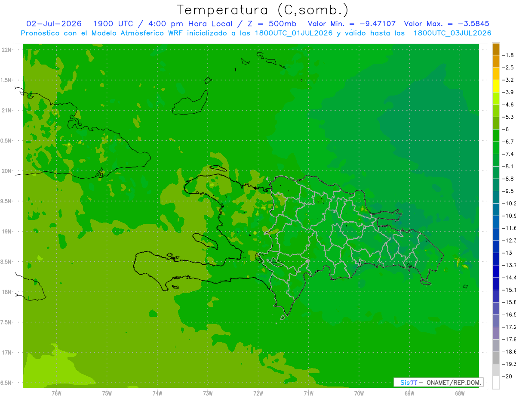The width and height of the screenshot is (516, 399).
Task: Click the latitude label "19N"
Action: [x=6, y=232]
